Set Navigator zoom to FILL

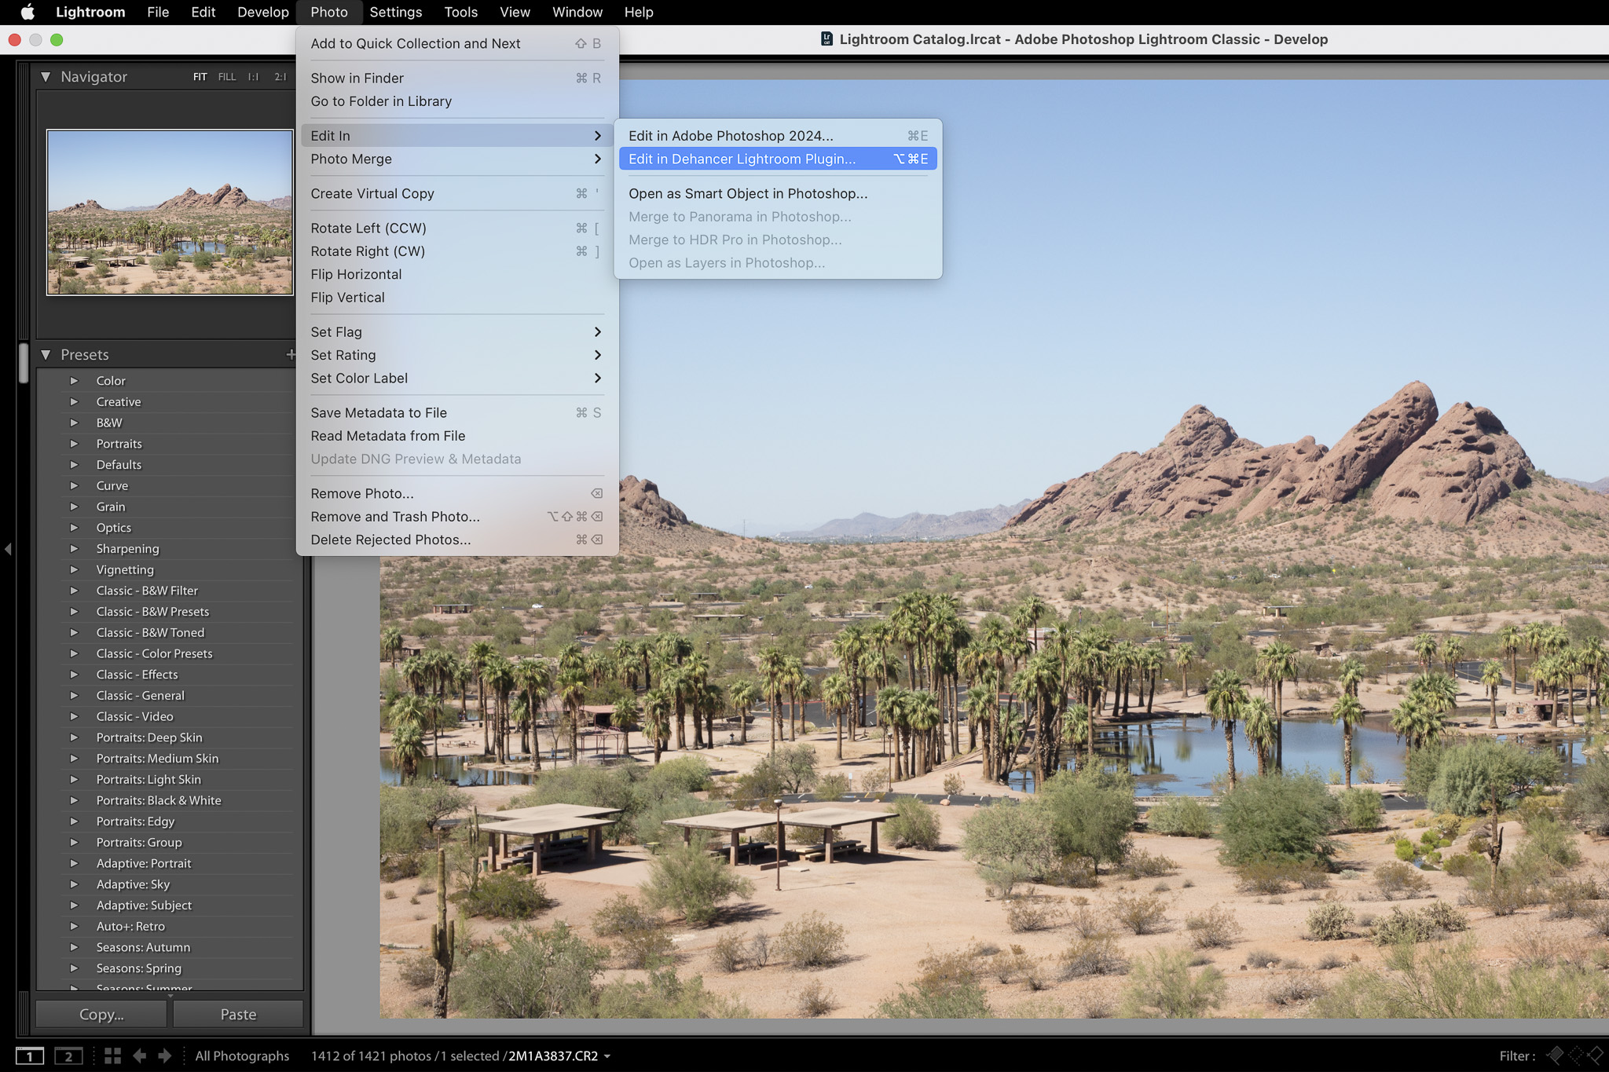227,77
